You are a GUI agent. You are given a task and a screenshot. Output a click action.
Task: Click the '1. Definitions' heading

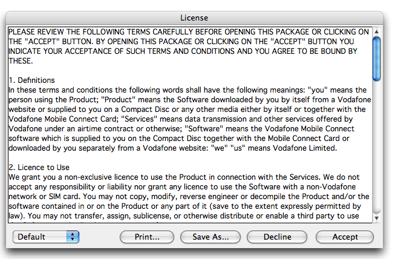click(32, 80)
